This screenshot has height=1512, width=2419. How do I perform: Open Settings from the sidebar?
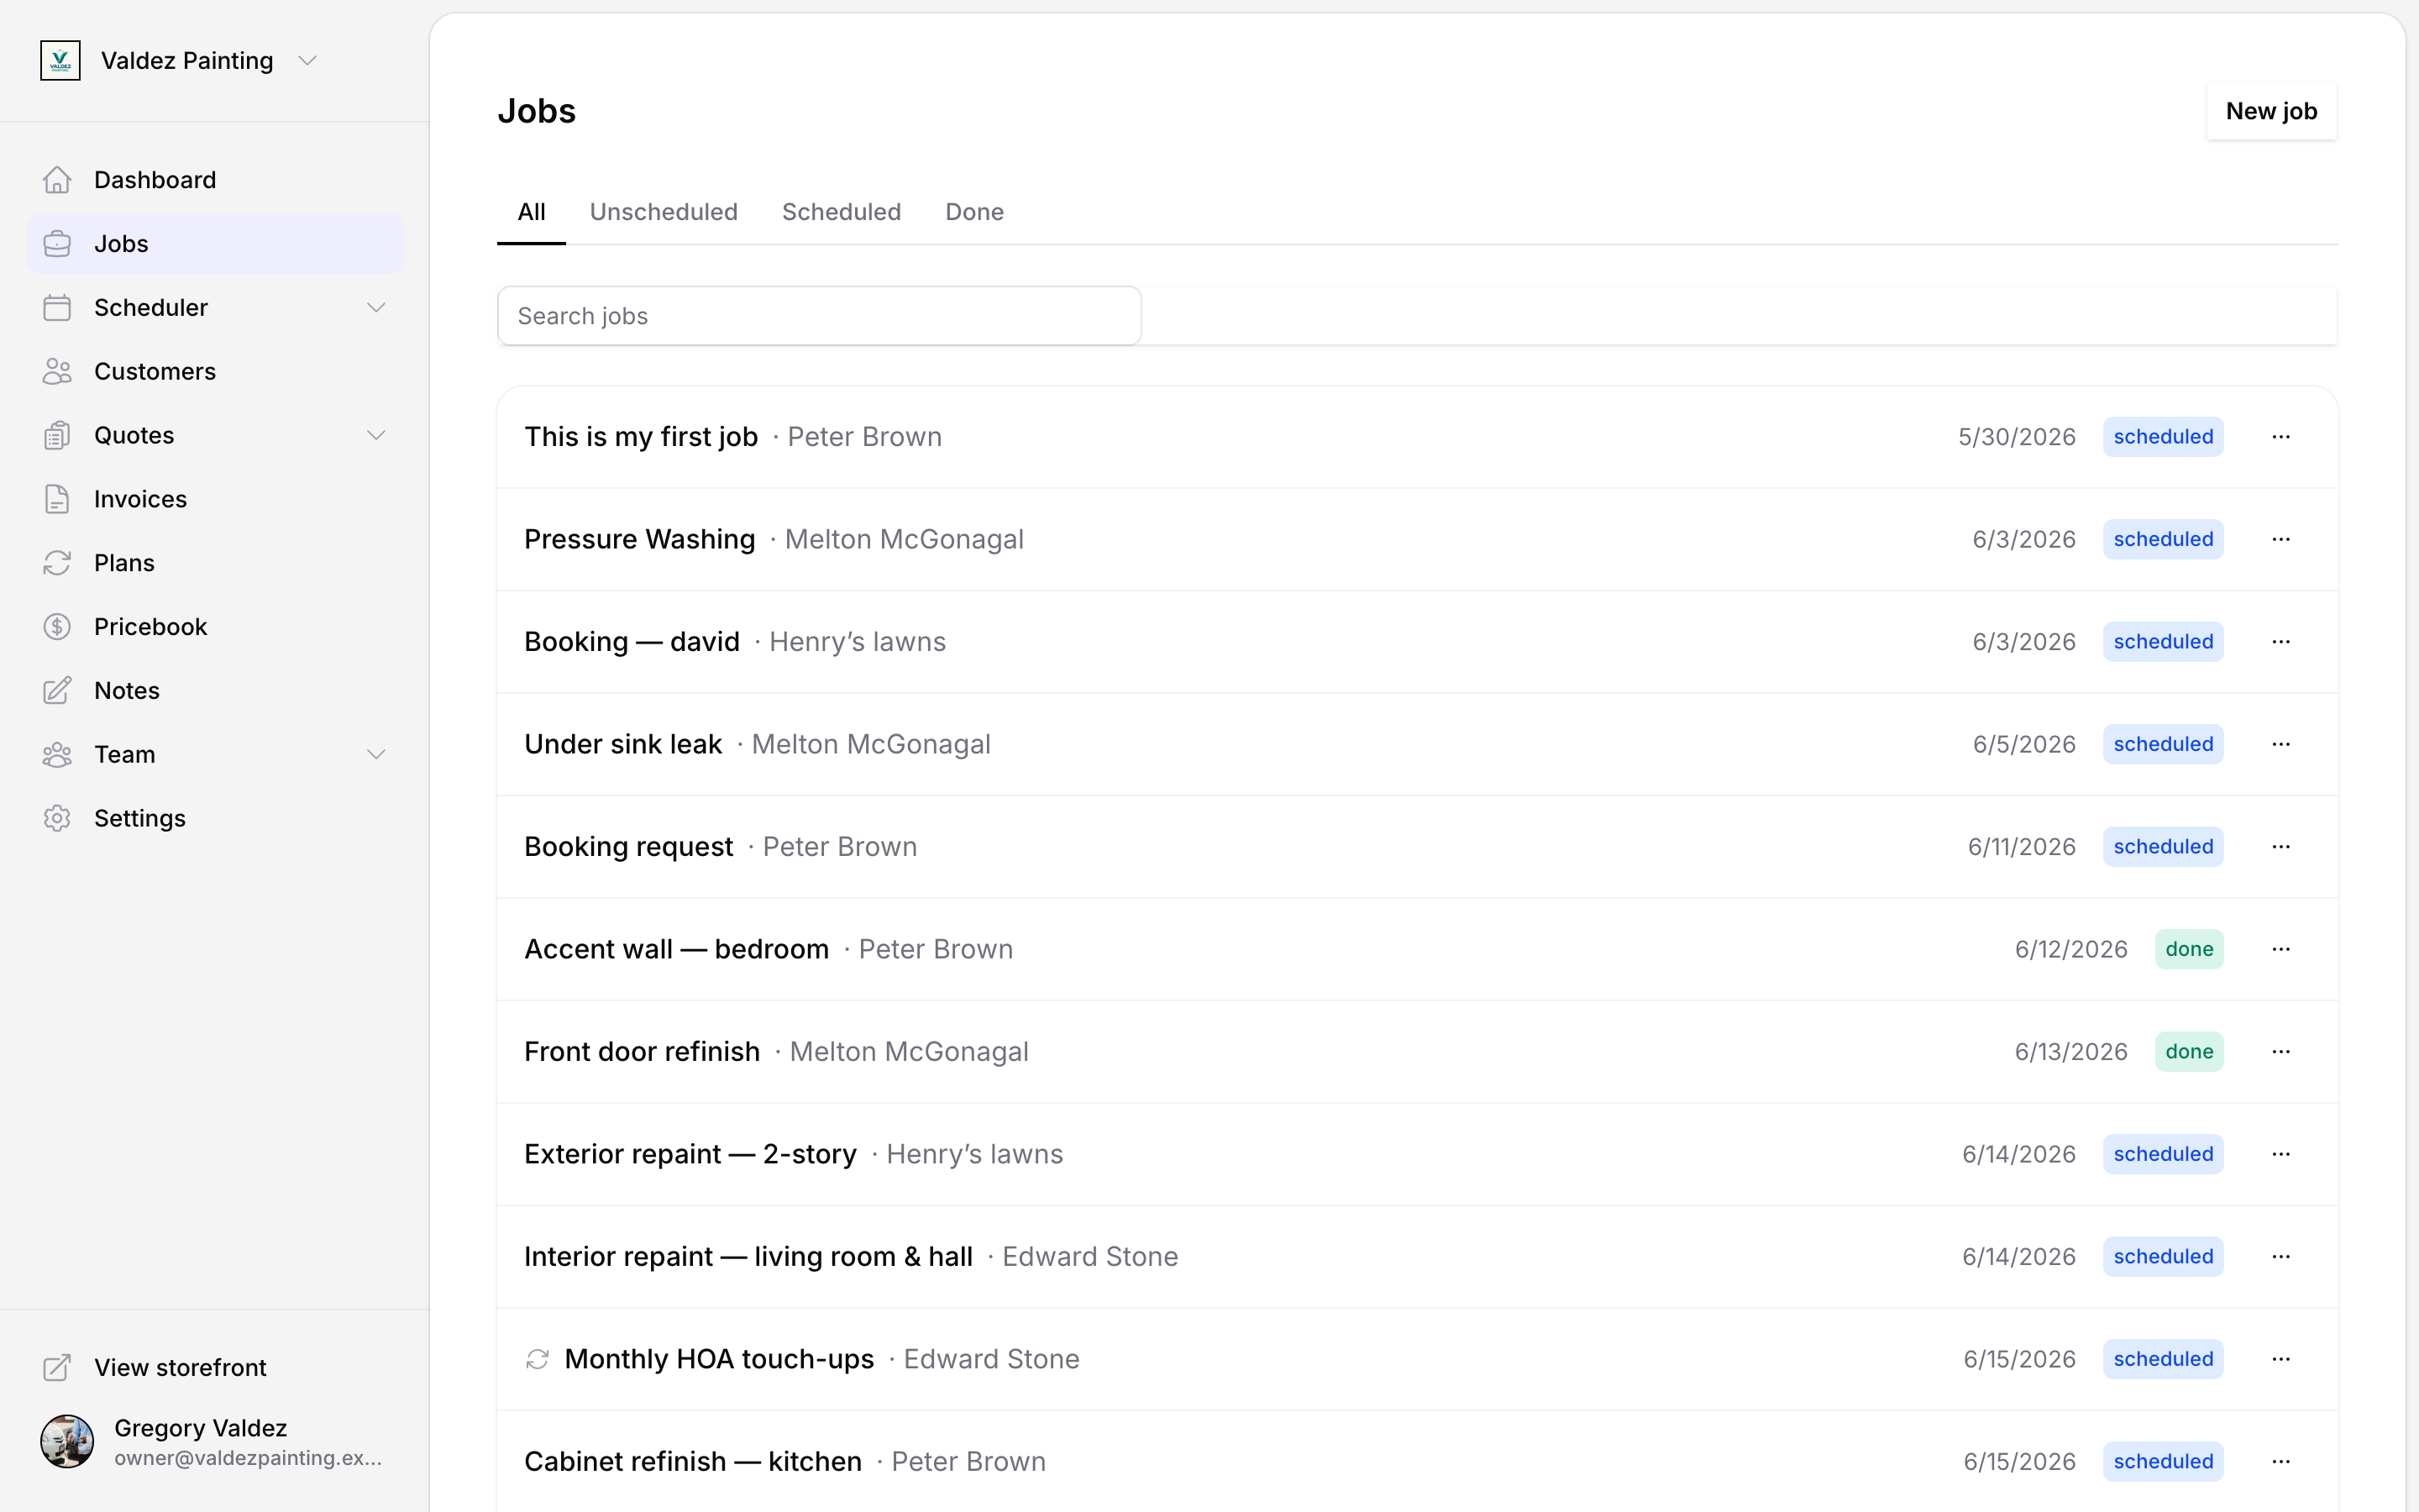(215, 819)
